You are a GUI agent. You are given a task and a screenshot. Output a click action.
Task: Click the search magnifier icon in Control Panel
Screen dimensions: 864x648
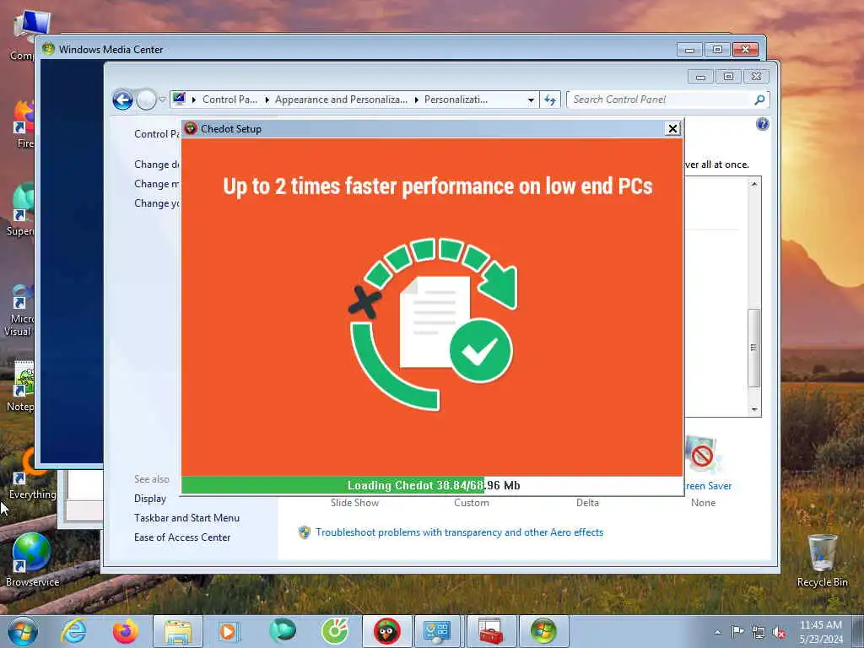pos(760,100)
